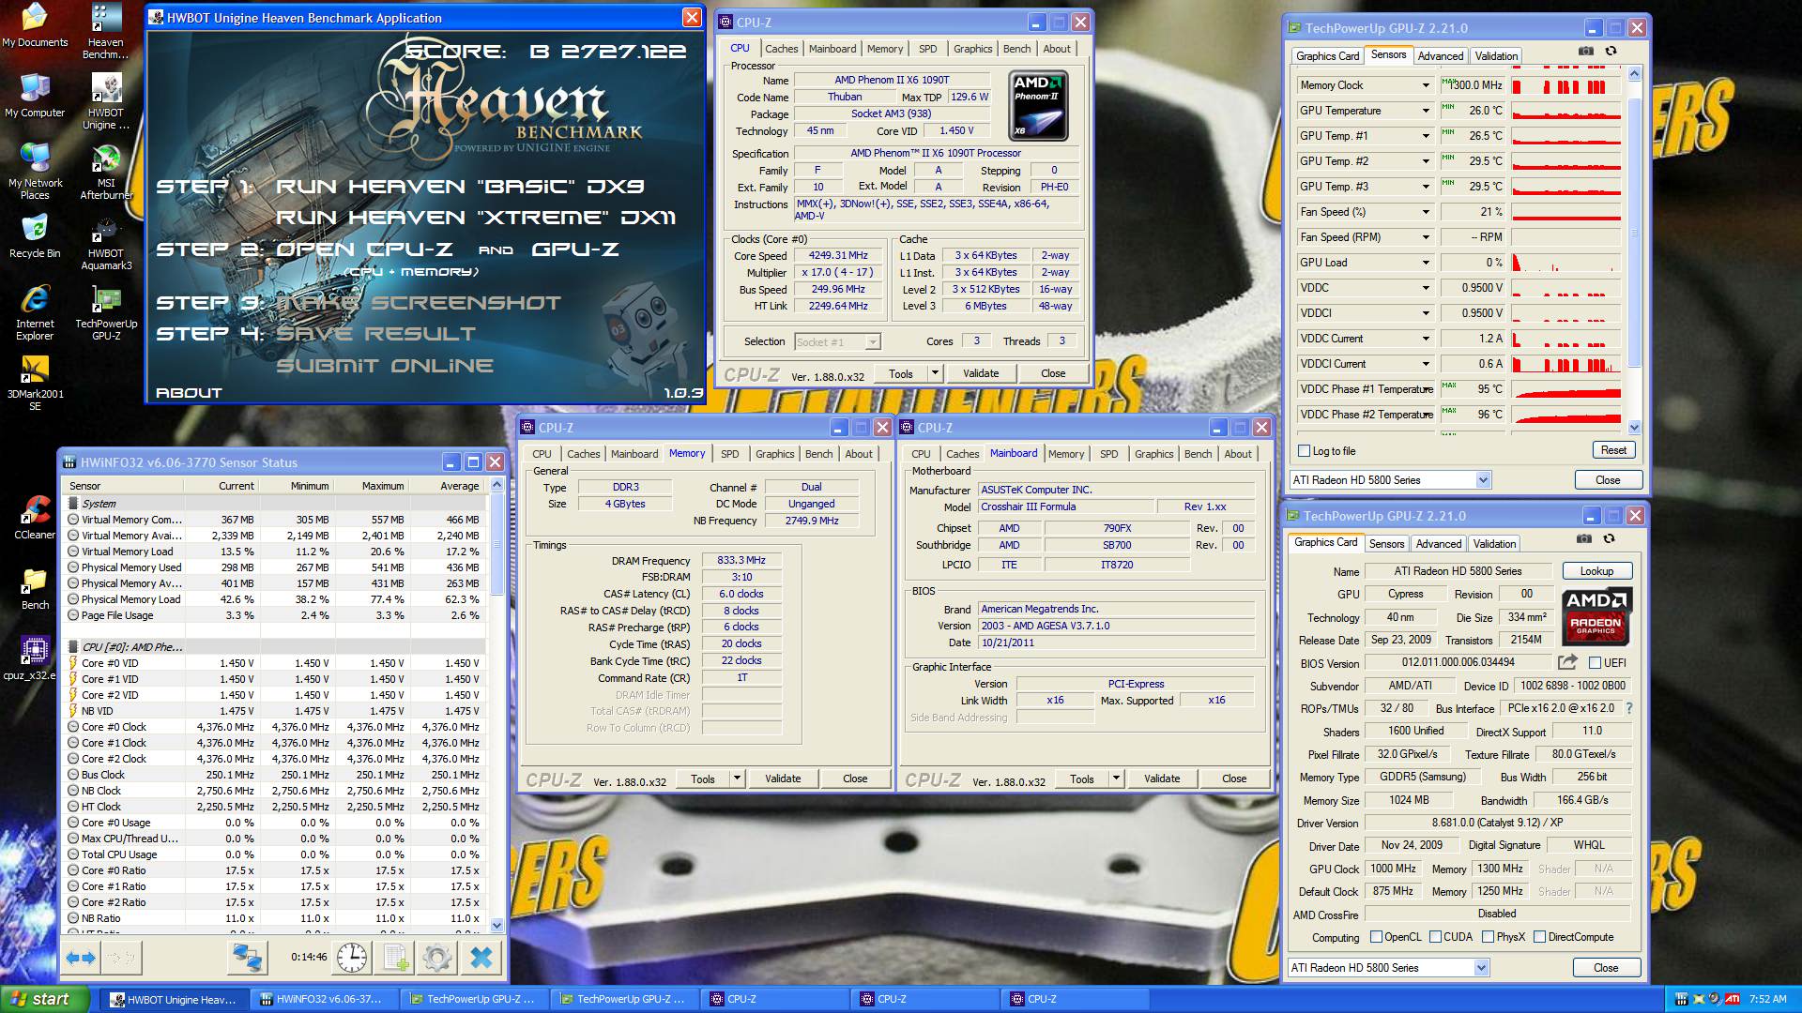Click ABOUT link in Heaven Benchmark app
The width and height of the screenshot is (1802, 1013).
pyautogui.click(x=189, y=393)
